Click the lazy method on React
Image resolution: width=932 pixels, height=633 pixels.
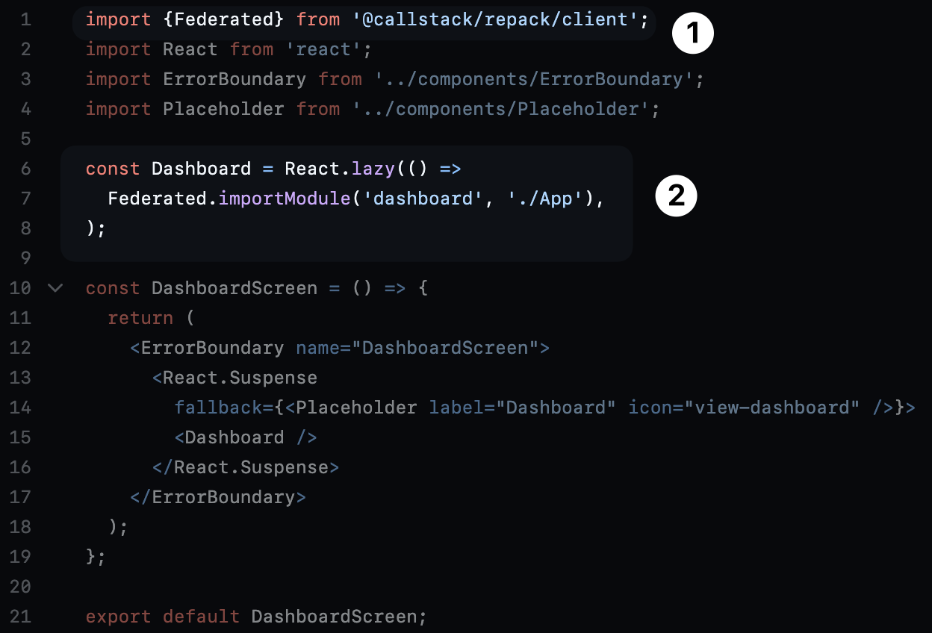(373, 169)
